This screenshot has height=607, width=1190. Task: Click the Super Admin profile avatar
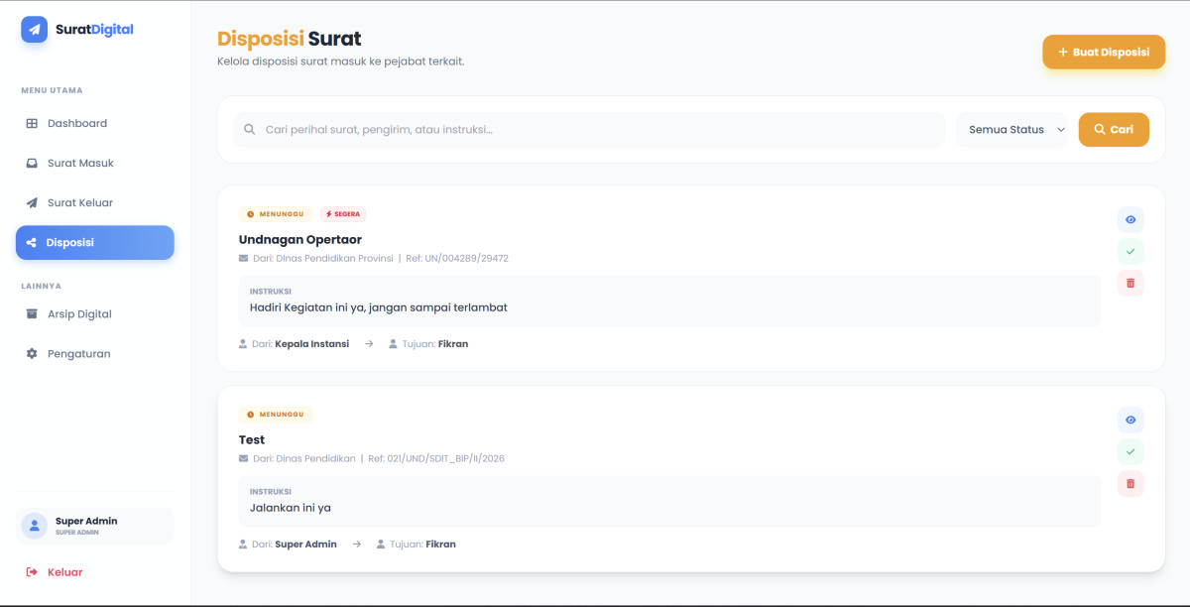point(35,526)
